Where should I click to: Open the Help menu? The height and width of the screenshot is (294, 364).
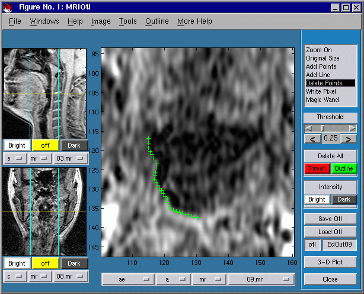pos(75,21)
